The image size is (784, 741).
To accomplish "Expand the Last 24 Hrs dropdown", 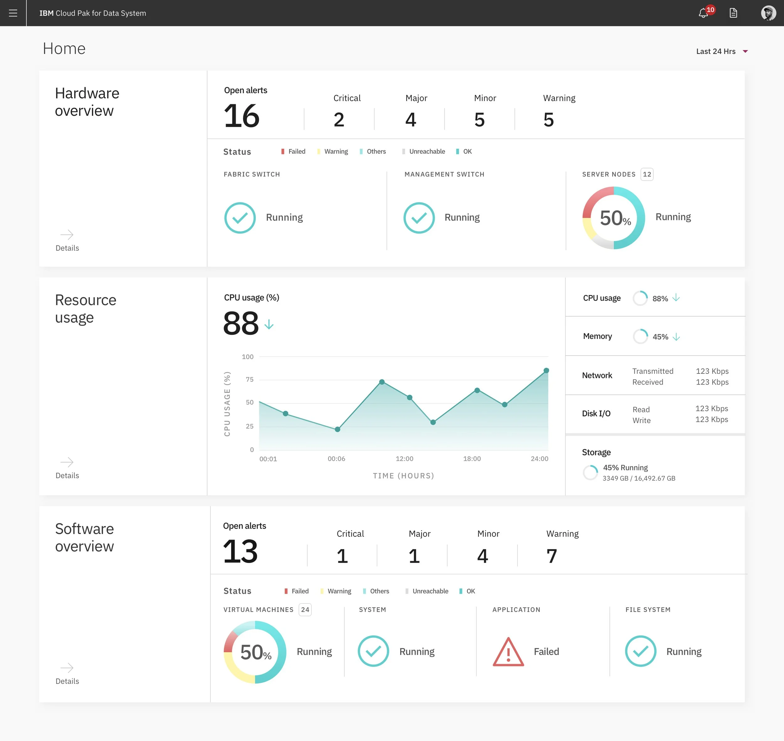I will click(x=715, y=51).
